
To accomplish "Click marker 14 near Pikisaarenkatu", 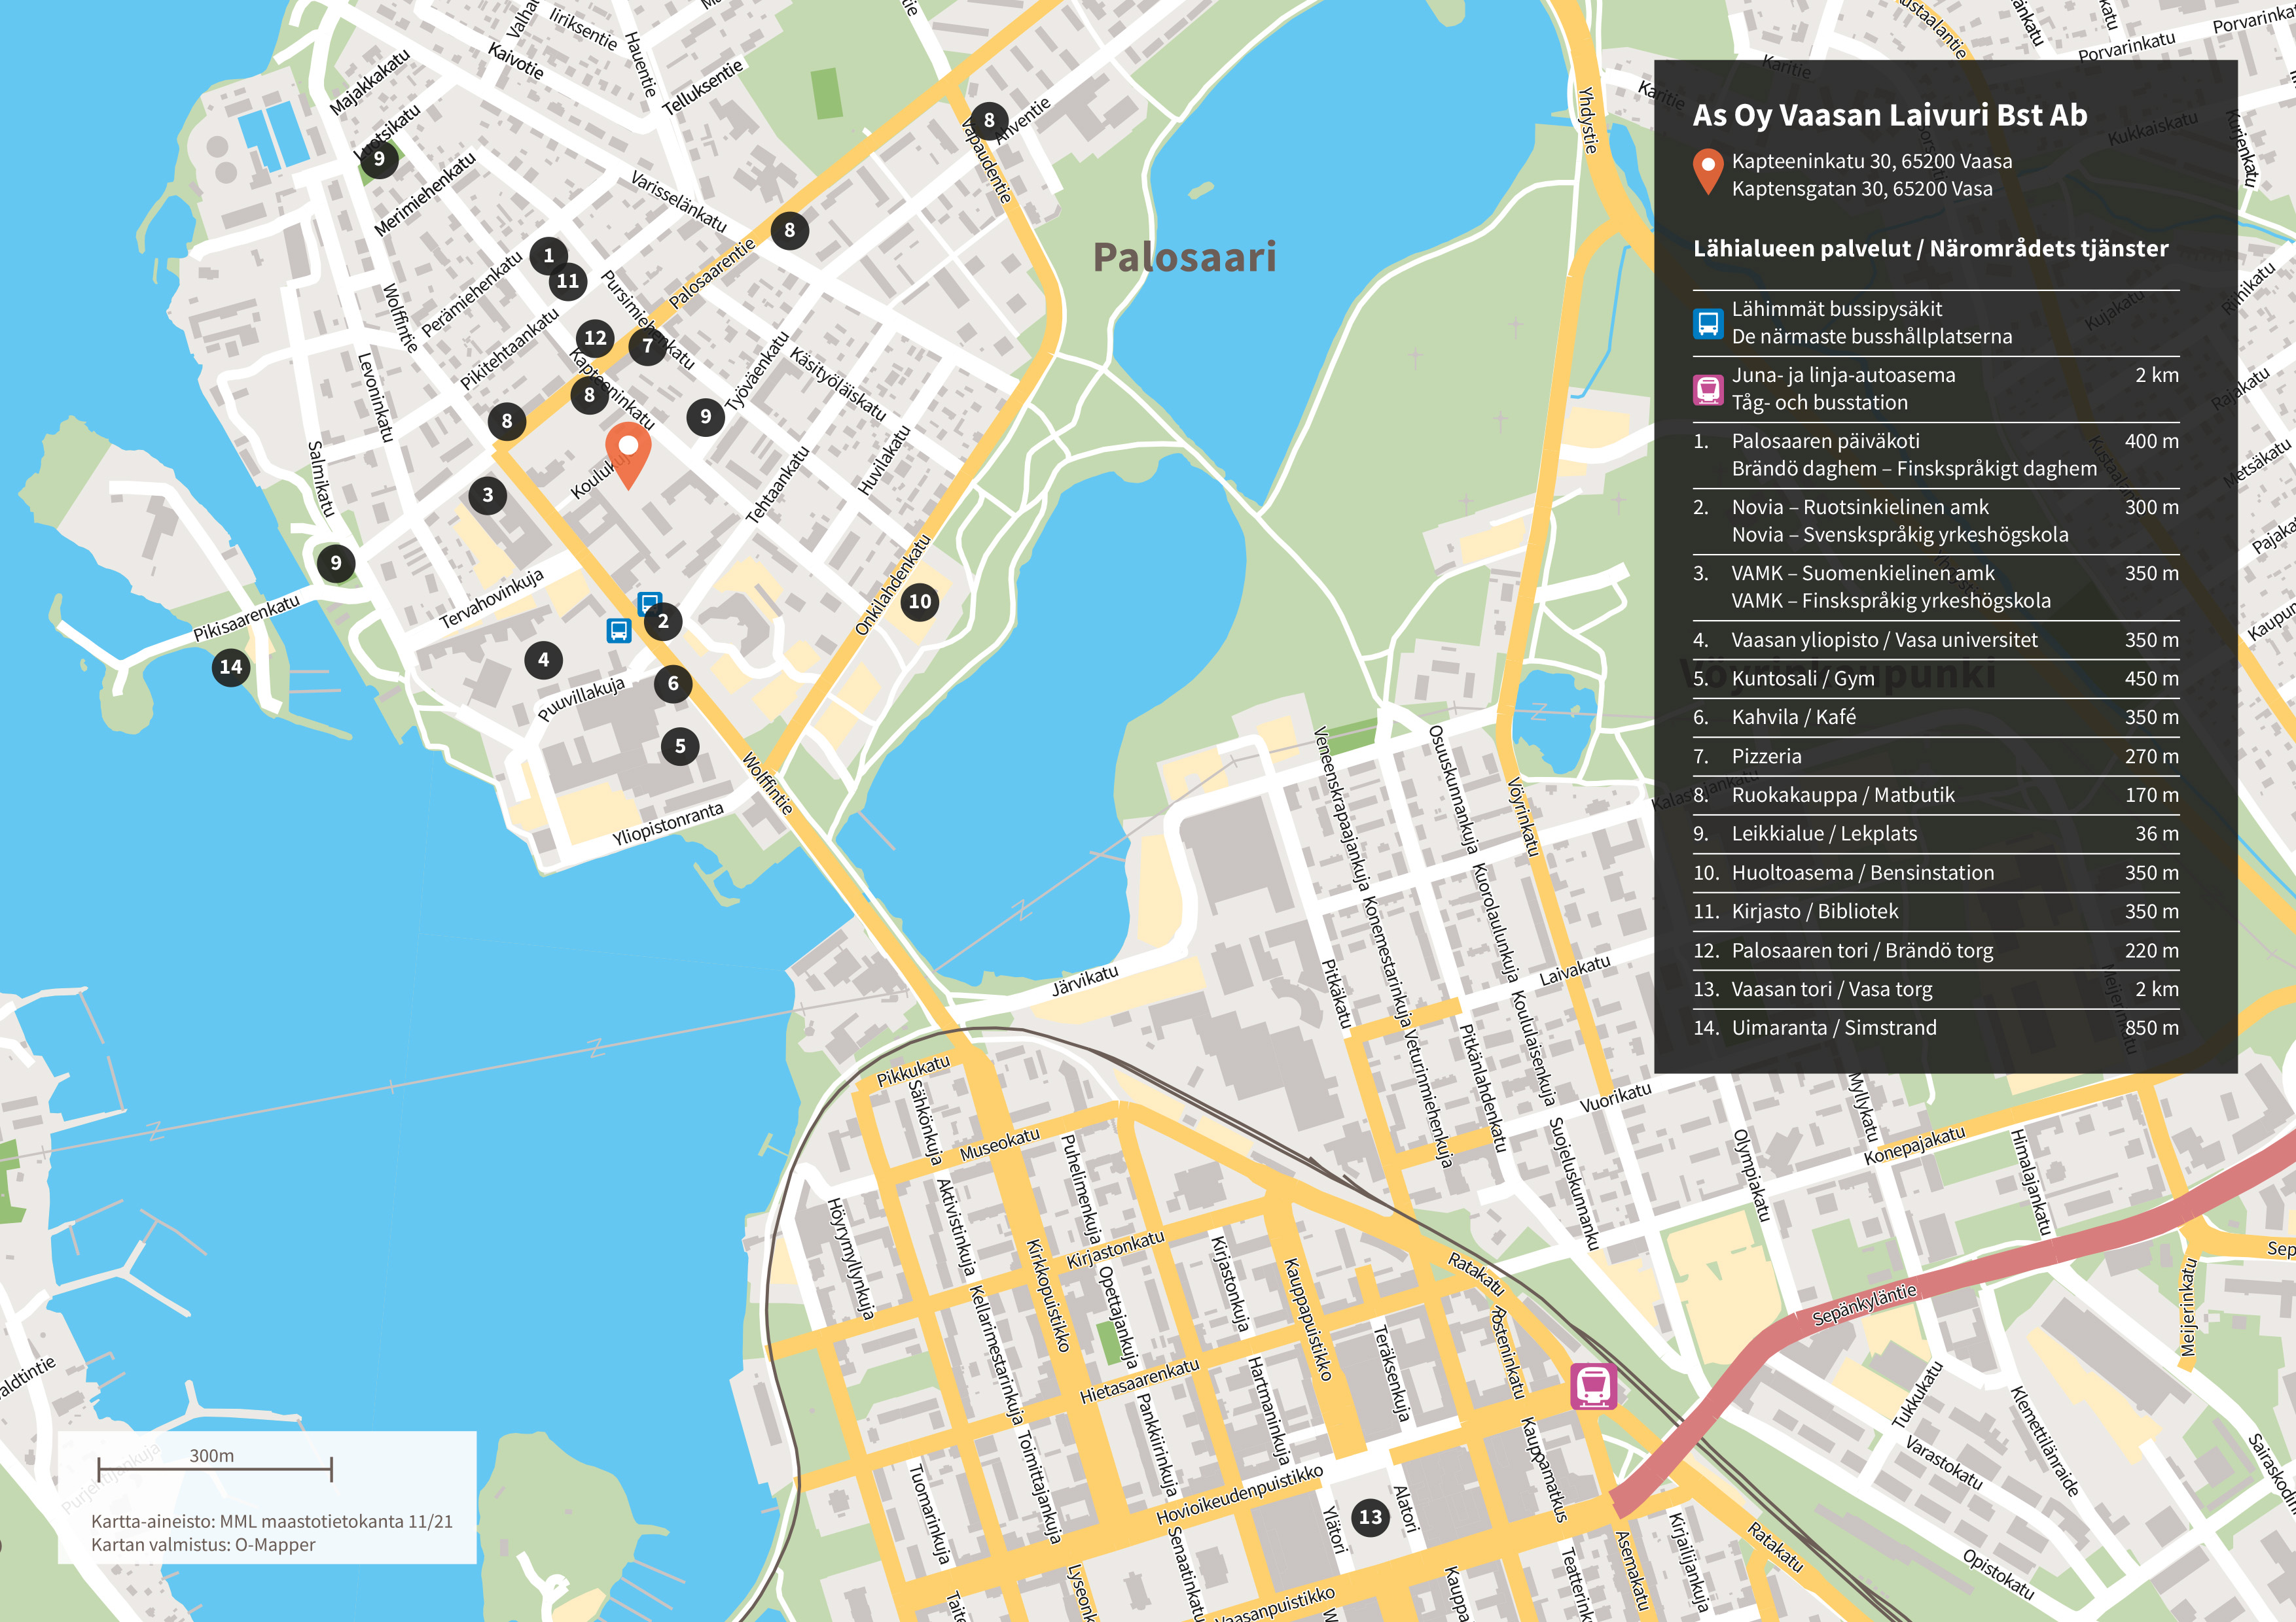I will 231,666.
